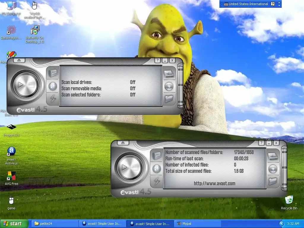The width and height of the screenshot is (304, 228).
Task: Select 'game' desktop icon
Action: coord(11,203)
